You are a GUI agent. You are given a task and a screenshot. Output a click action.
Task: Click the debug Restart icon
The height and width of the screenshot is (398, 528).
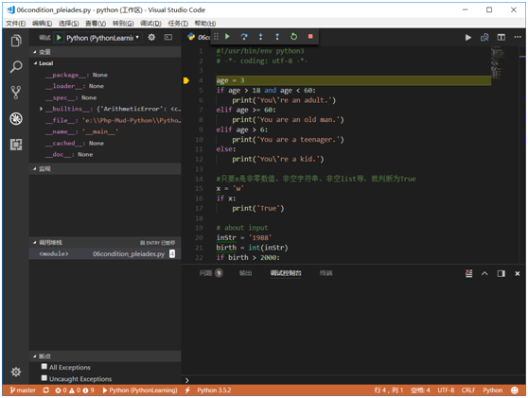[294, 36]
